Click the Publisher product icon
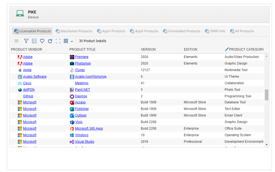Viewport: 275px width, 172px height. tap(72, 109)
